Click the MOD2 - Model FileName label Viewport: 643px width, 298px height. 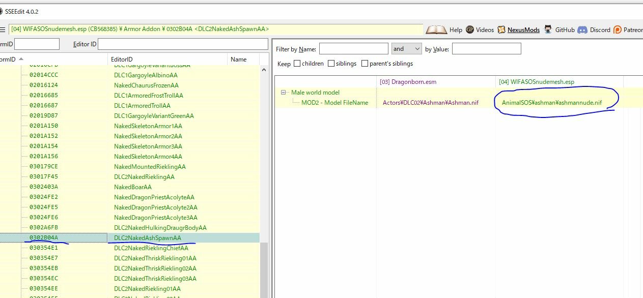334,103
